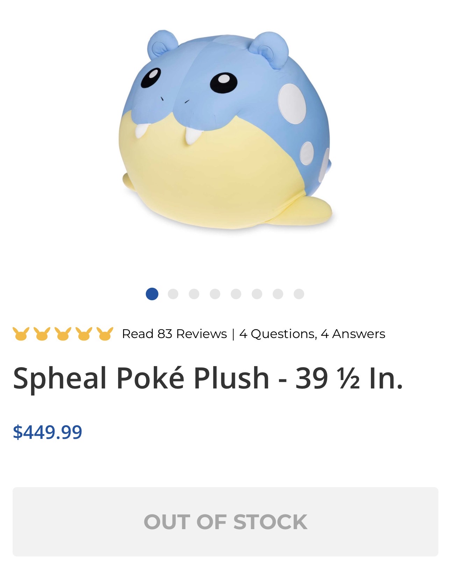The width and height of the screenshot is (451, 582).
Task: Click the Spheal Poké Plush product title
Action: tap(208, 378)
